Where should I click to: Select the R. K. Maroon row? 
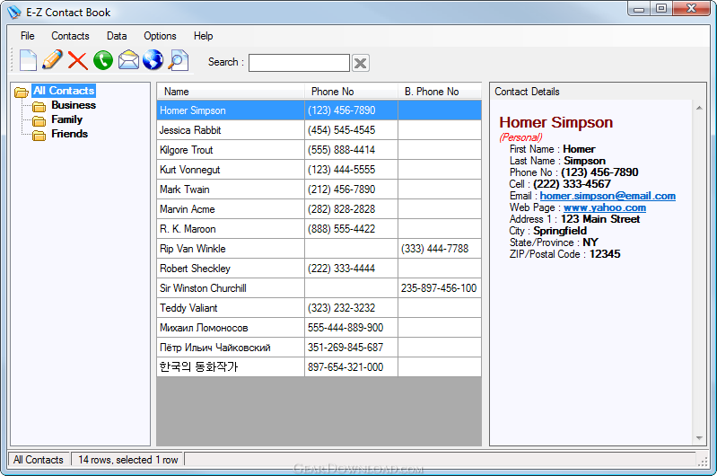click(x=319, y=229)
